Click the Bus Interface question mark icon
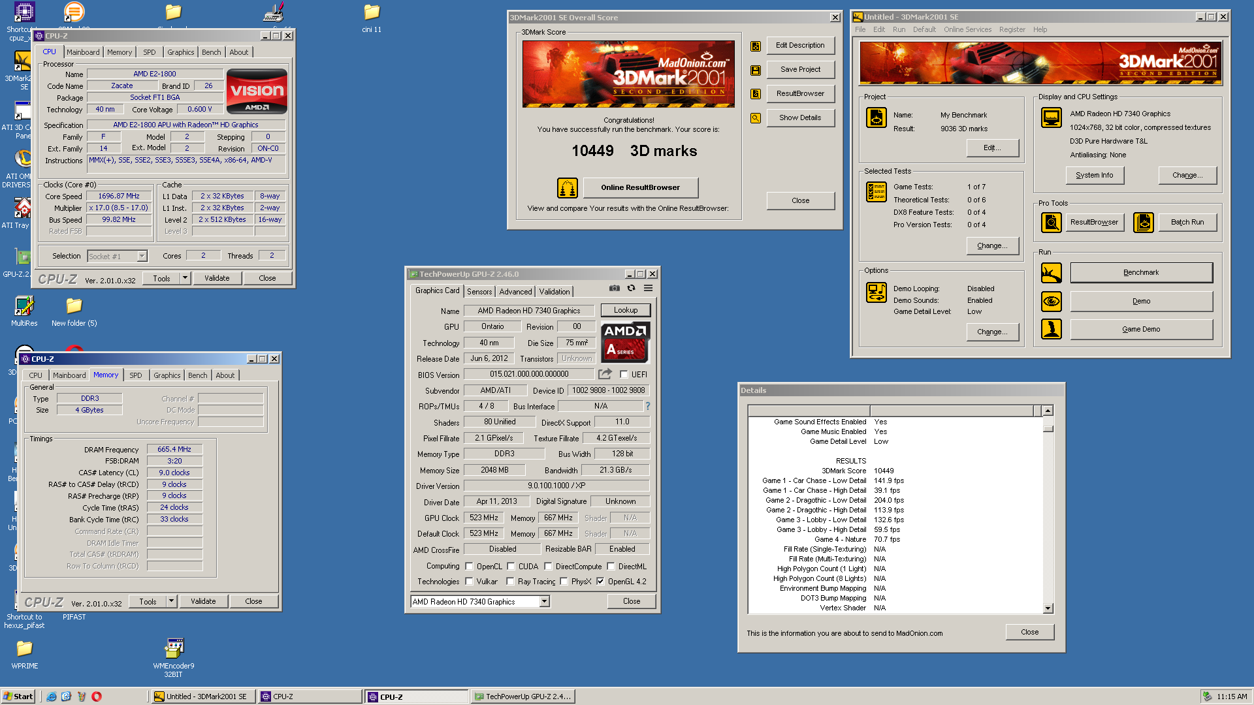The width and height of the screenshot is (1254, 705). click(x=648, y=406)
